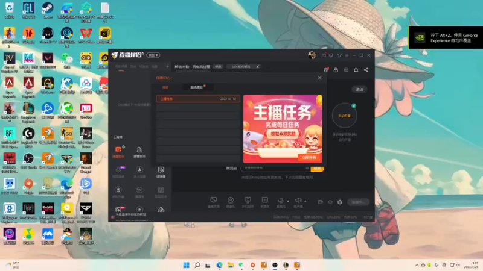Click the 退出 button
The height and width of the screenshot is (271, 483).
point(359,89)
